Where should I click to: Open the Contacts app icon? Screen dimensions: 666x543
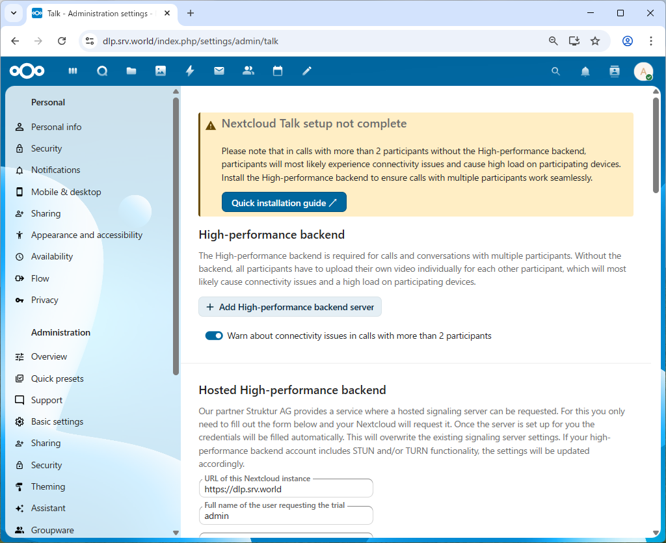coord(248,71)
